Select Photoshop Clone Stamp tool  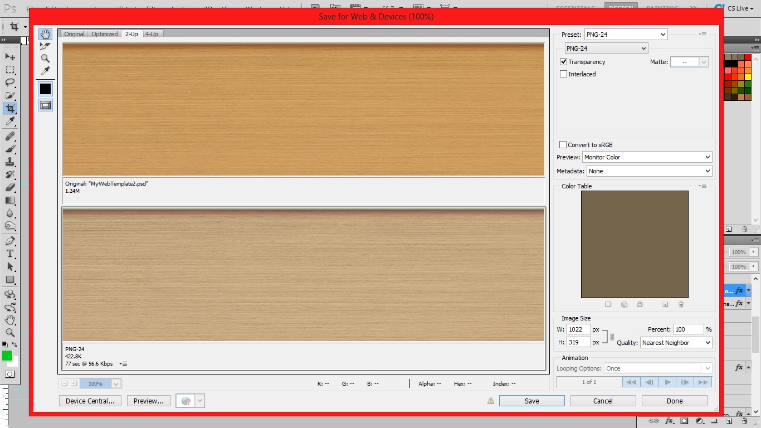tap(10, 162)
